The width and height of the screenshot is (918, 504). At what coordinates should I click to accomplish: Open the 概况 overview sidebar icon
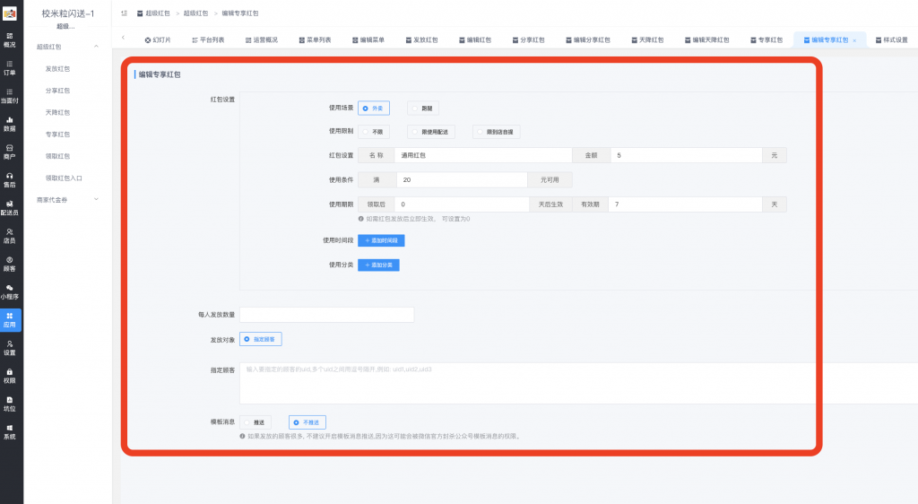(x=9, y=39)
